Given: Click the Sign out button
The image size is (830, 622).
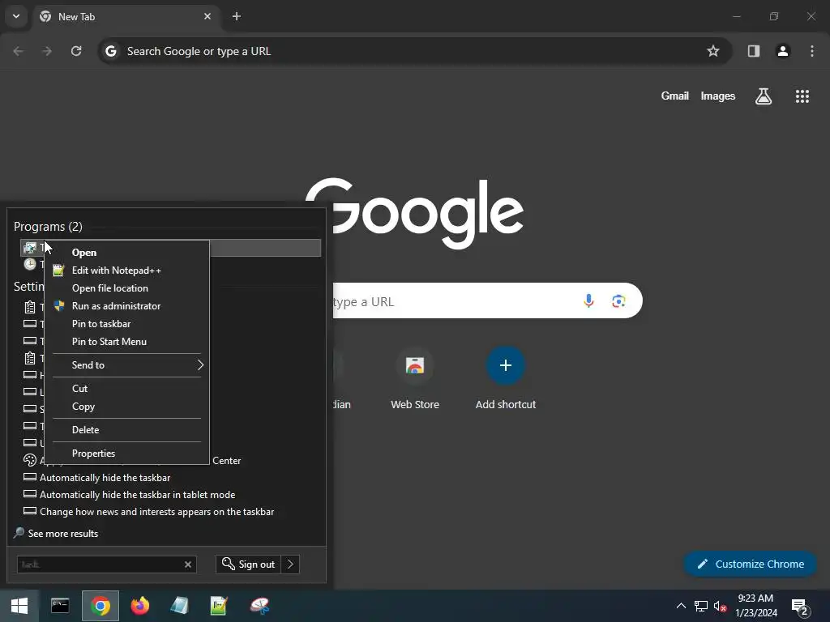Looking at the screenshot, I should click(x=249, y=564).
